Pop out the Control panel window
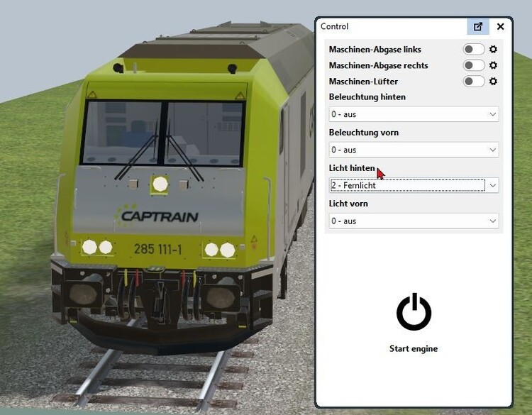The width and height of the screenshot is (532, 415). point(478,26)
